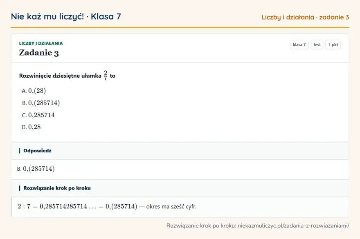This screenshot has width=360, height=239.
Task: Click the question text 'Rozwinięcie dziesiętne ułamka'
Action: 60,76
